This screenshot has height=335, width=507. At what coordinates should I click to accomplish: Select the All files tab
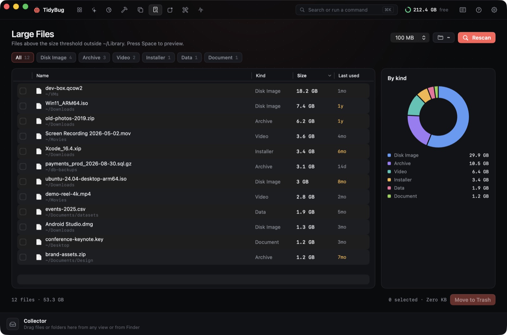22,57
